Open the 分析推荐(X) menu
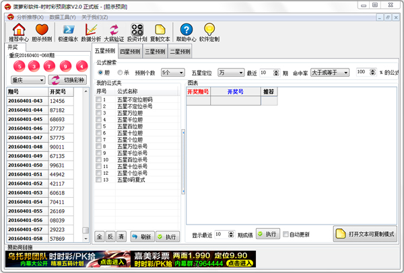 [30, 17]
